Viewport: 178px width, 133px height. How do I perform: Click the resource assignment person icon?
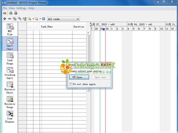(x=25, y=19)
